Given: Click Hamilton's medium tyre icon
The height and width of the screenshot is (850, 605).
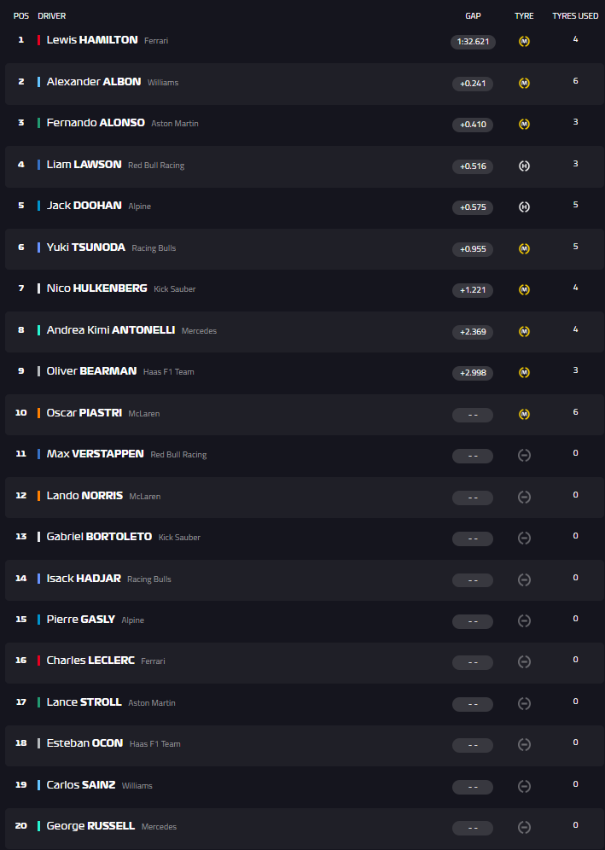Looking at the screenshot, I should pos(524,42).
